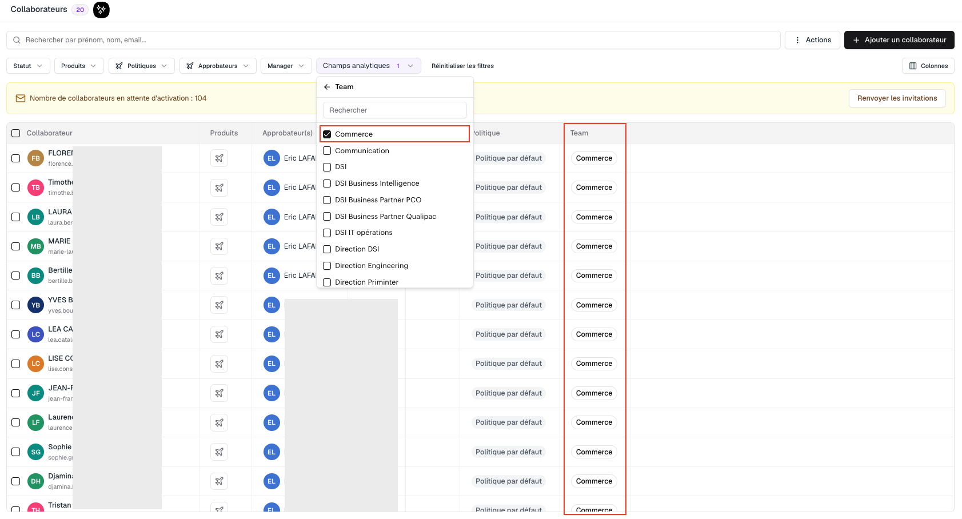
Task: Click the LB avatar of Laura
Action: 36,217
